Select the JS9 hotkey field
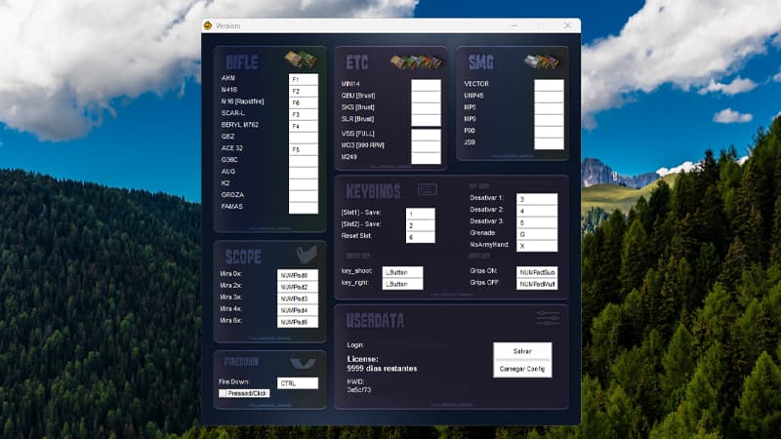The height and width of the screenshot is (439, 781). (549, 143)
